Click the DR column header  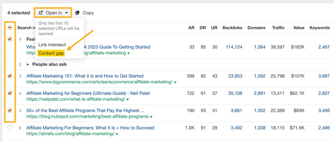[x=203, y=28]
